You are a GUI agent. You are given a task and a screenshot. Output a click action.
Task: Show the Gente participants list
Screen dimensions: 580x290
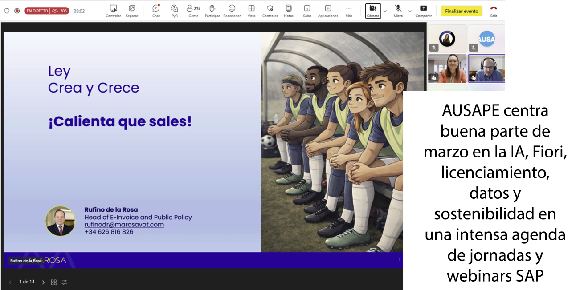(x=193, y=11)
